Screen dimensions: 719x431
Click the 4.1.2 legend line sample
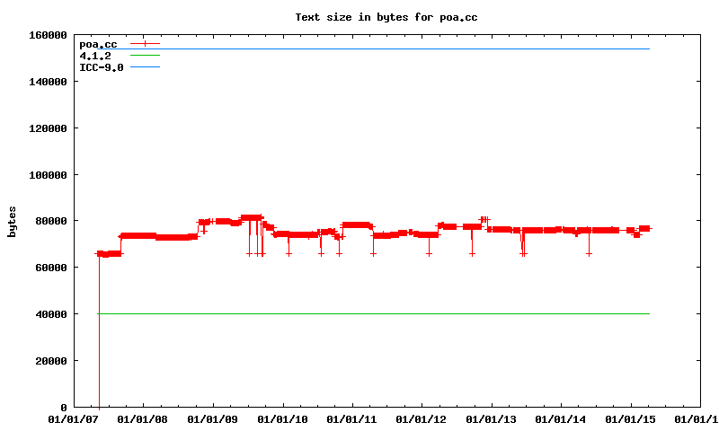[145, 56]
